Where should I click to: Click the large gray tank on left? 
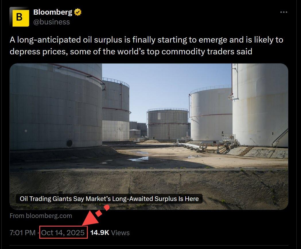coord(56,107)
